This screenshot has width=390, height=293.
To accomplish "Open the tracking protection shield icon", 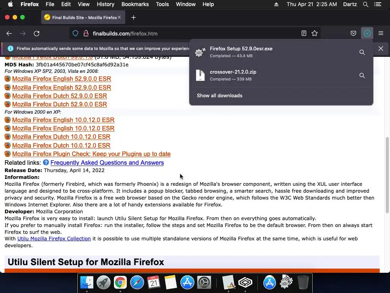I will click(75, 34).
